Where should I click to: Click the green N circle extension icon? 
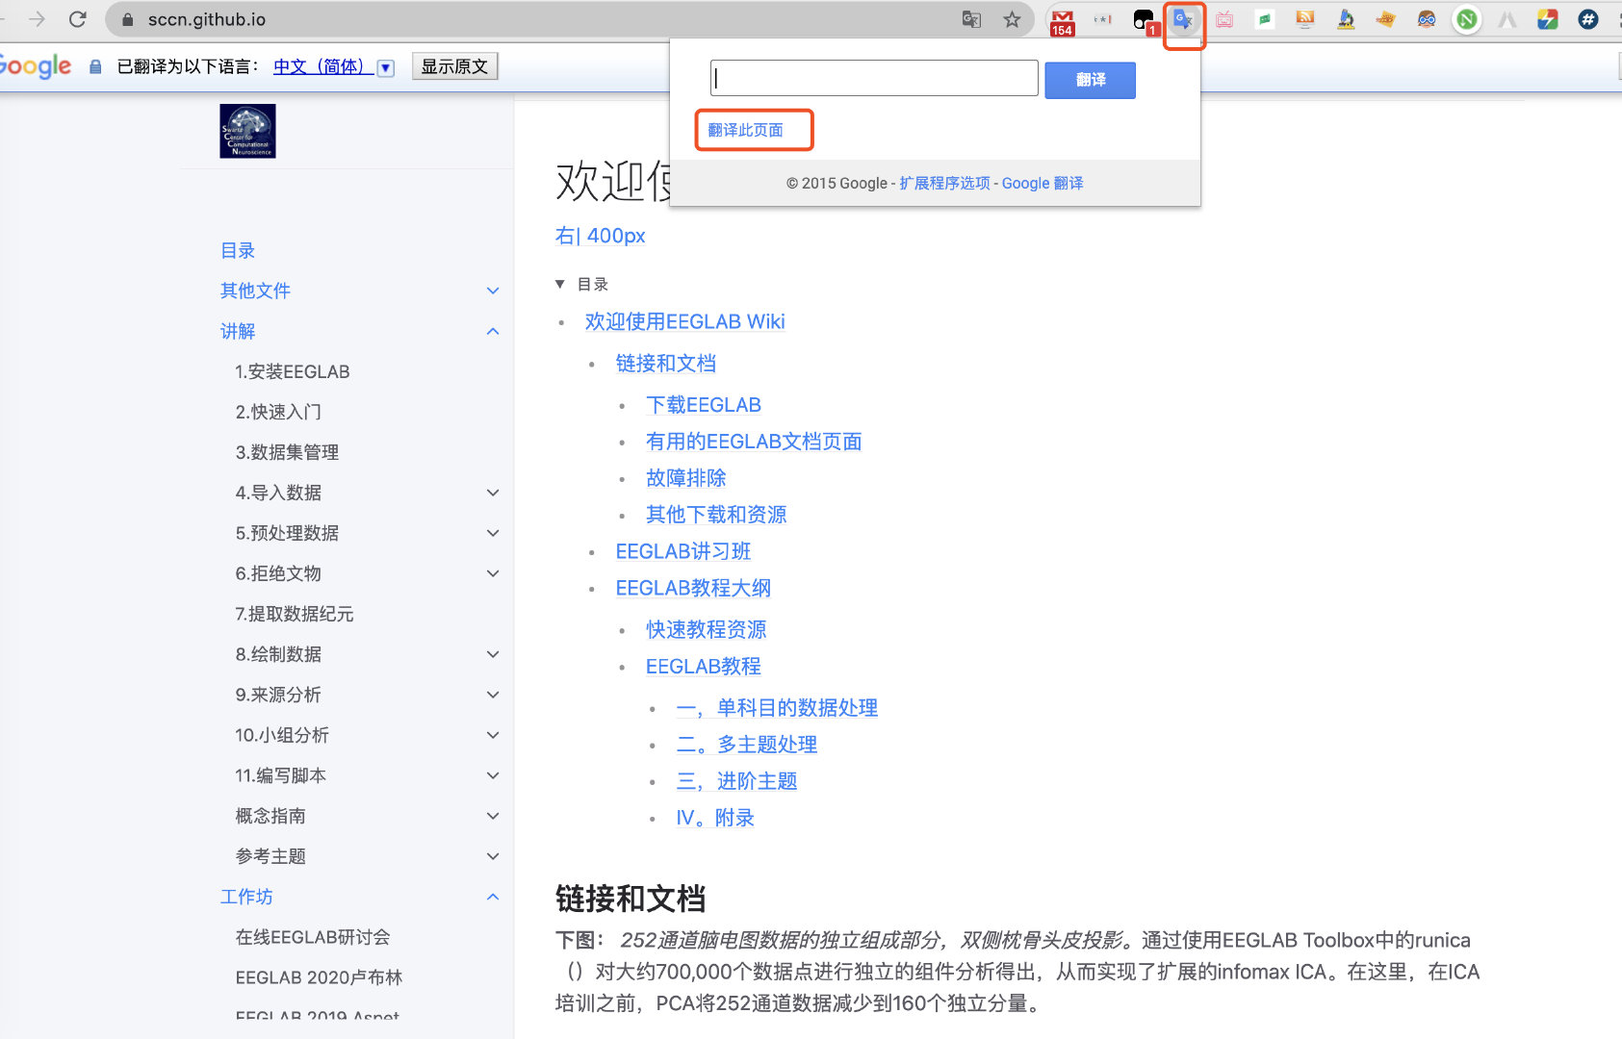(1466, 19)
